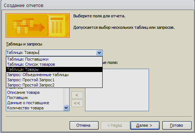Screen dimensions: 195x133
Task: Select Таблица: Список товаров option
Action: [54, 64]
